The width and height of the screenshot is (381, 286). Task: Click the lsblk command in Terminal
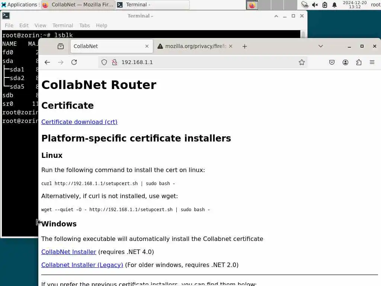(63, 35)
